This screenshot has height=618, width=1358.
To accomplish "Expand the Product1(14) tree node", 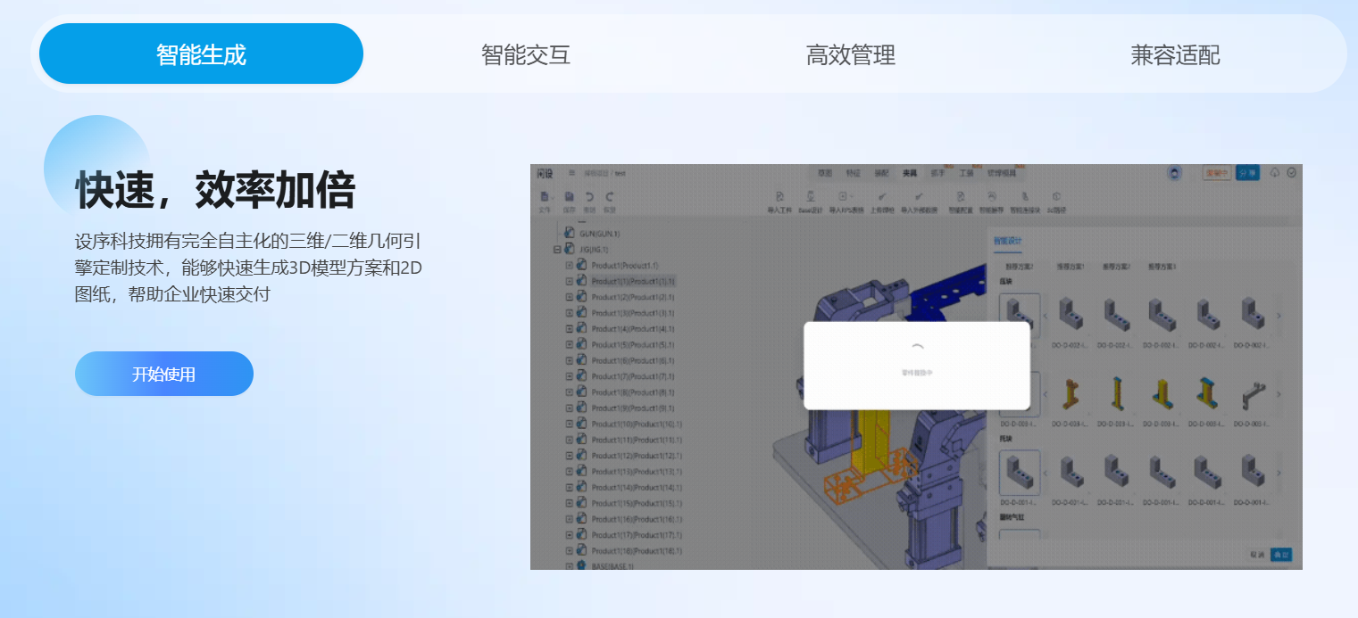I will 570,487.
